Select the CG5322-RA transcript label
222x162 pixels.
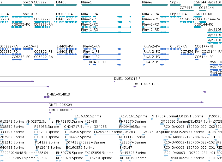[44, 25]
